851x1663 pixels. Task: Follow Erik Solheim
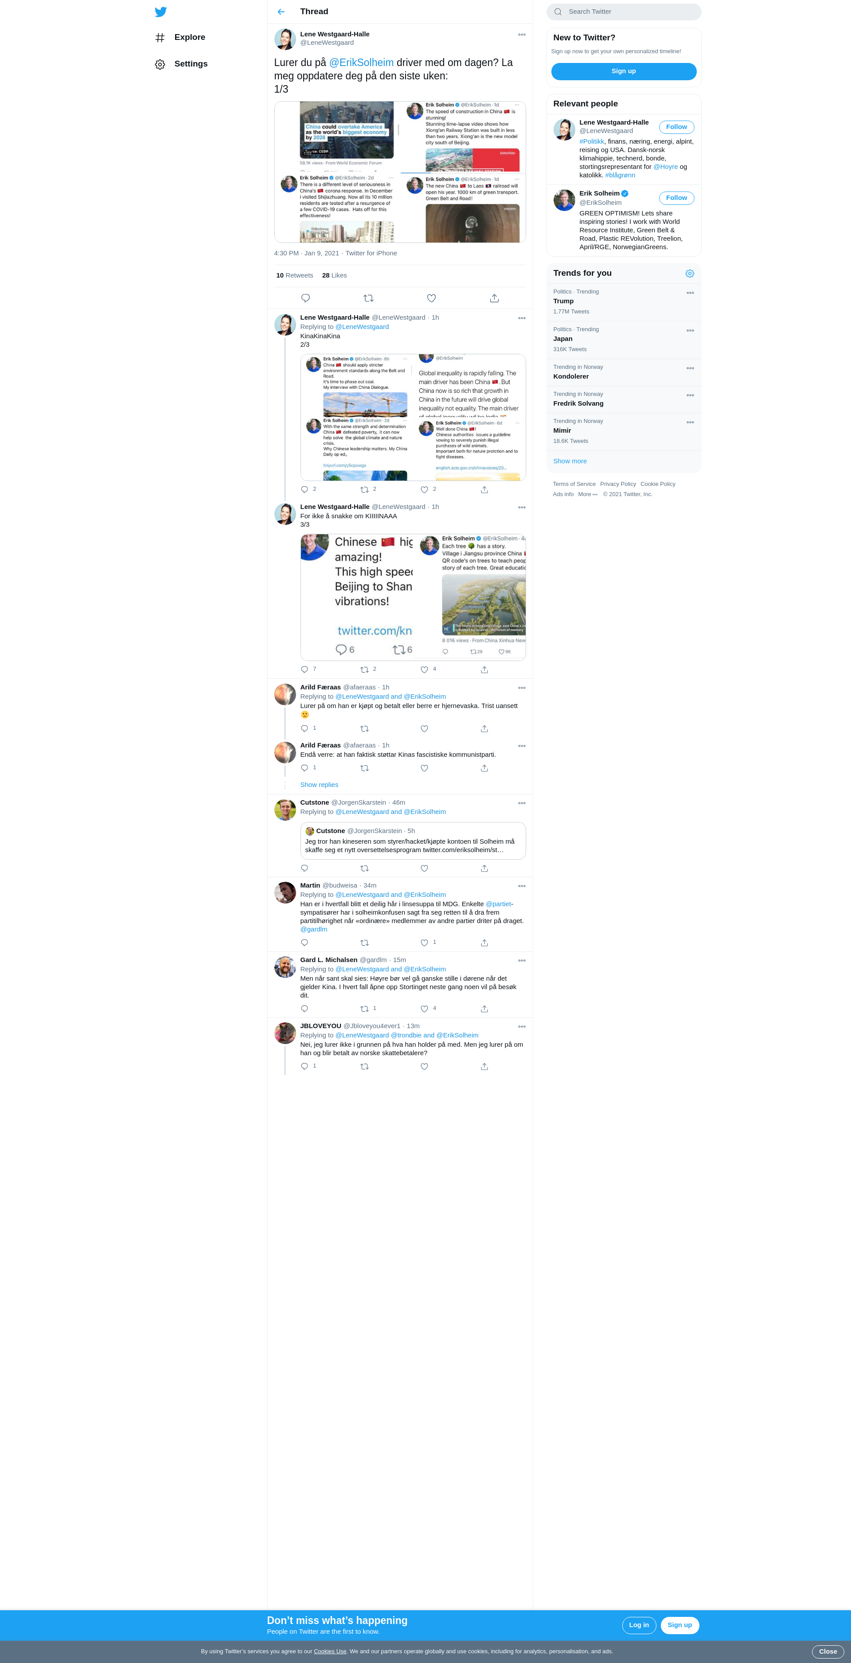[x=676, y=198]
